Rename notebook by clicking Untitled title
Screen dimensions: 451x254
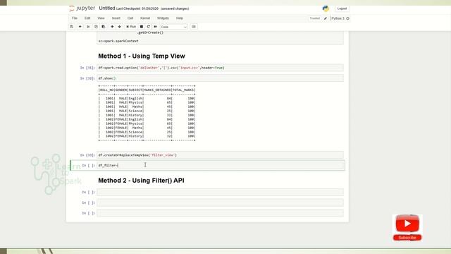107,8
